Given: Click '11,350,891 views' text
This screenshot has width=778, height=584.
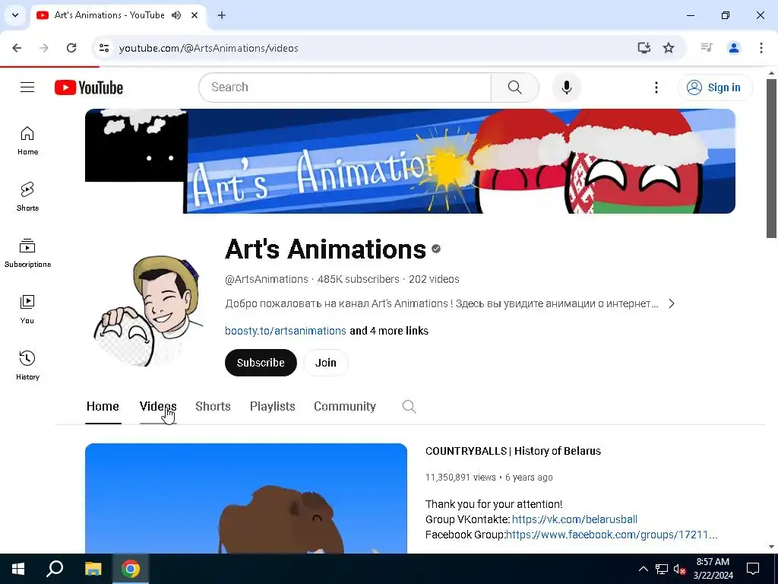Looking at the screenshot, I should coord(460,478).
